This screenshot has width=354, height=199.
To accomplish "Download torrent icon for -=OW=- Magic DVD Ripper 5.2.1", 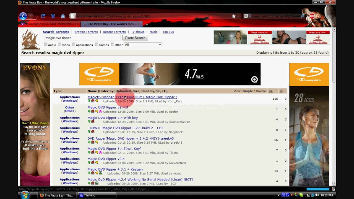I will point(89,132).
